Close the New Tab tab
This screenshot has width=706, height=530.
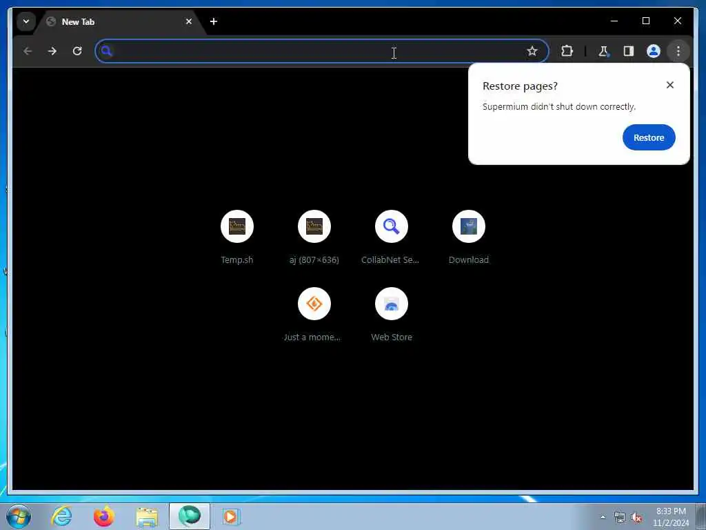pos(189,21)
